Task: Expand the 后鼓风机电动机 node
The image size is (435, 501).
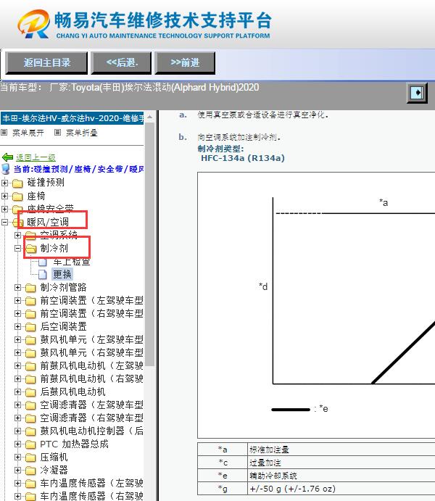Action: [x=18, y=392]
